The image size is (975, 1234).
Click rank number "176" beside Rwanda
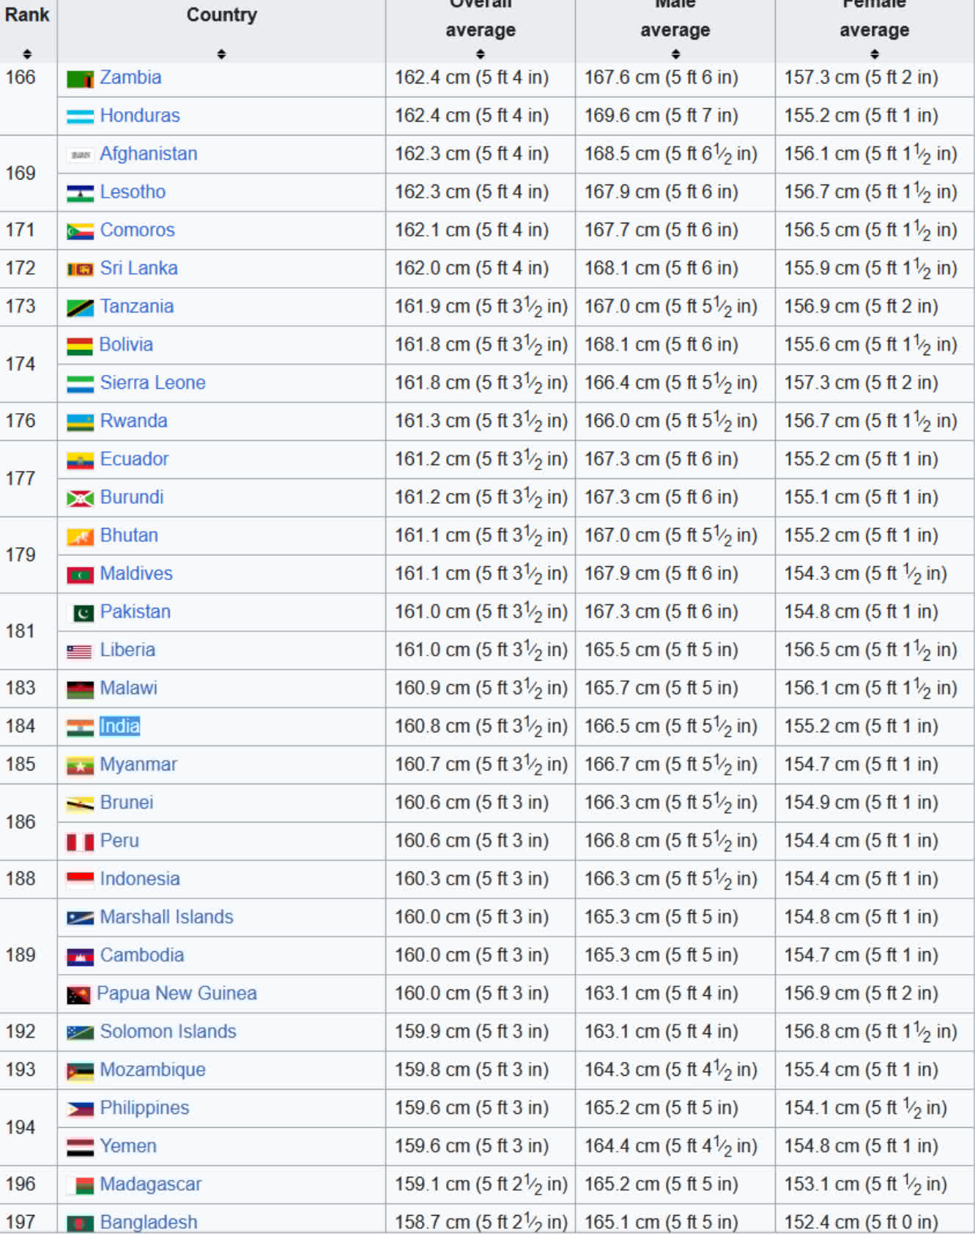pyautogui.click(x=21, y=420)
